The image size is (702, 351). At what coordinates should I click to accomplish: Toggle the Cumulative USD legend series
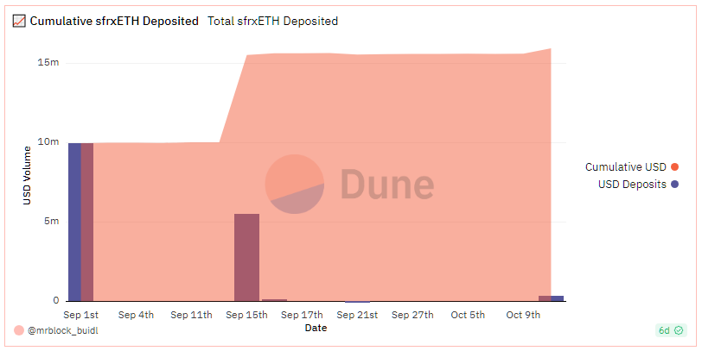pos(625,166)
